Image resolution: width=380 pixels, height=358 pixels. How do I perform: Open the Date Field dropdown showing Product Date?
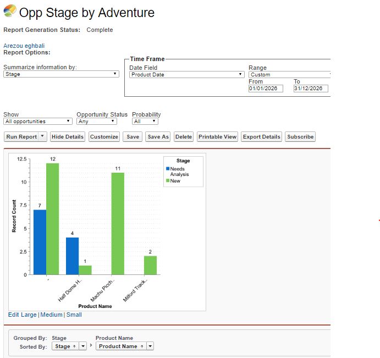[x=187, y=75]
